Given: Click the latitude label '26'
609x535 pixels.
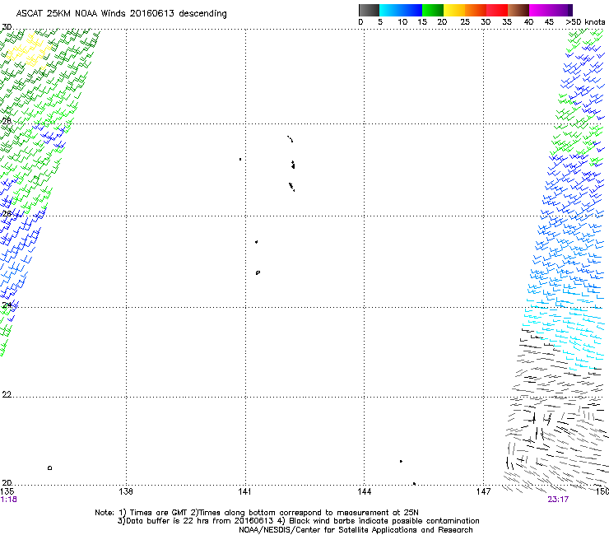Looking at the screenshot, I should click(7, 213).
